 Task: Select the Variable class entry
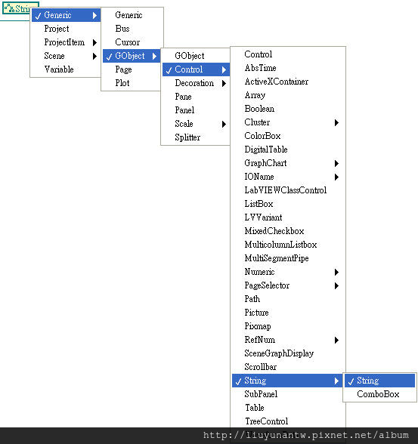click(66, 69)
